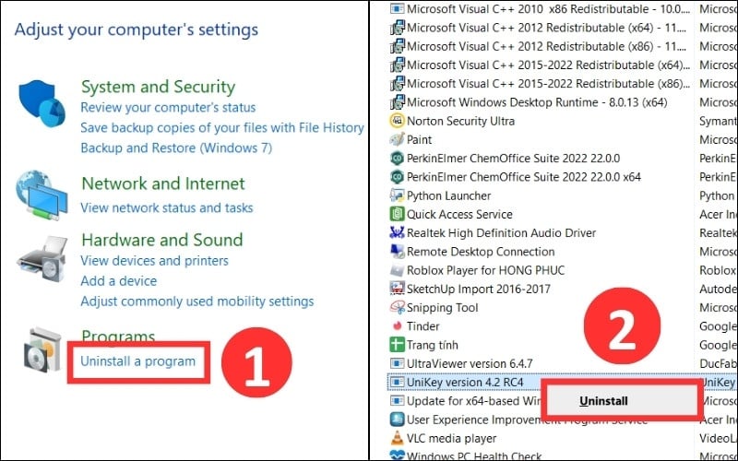Open Save backup copies with File History
This screenshot has height=461, width=738.
[222, 127]
